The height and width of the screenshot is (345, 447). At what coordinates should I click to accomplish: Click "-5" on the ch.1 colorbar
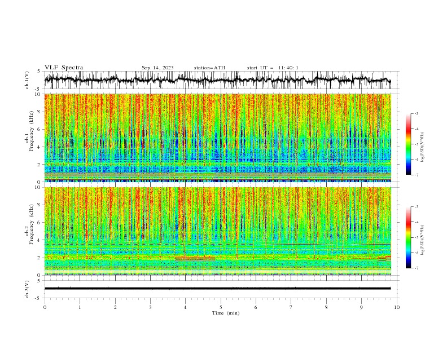pyautogui.click(x=416, y=144)
